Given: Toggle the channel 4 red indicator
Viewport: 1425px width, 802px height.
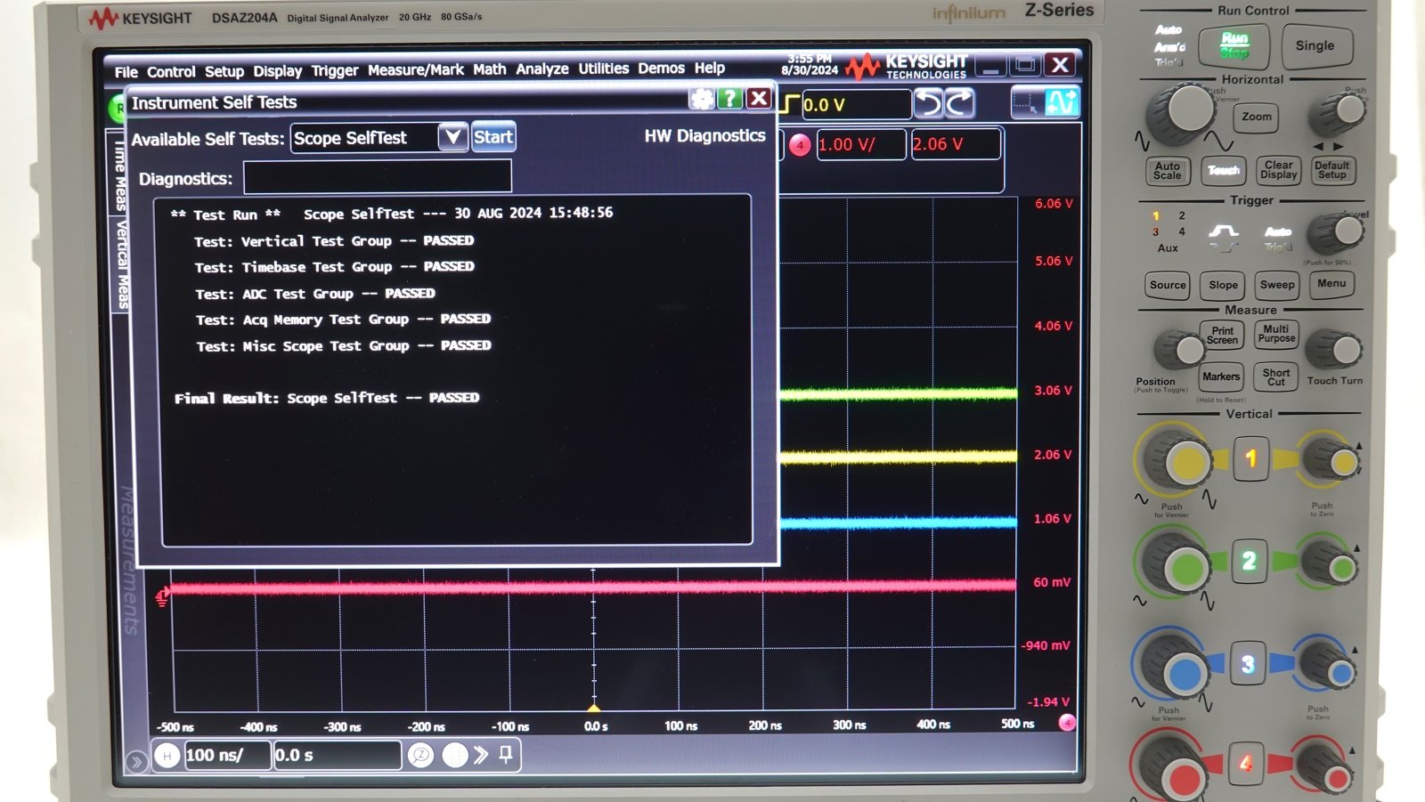Looking at the screenshot, I should coord(799,145).
